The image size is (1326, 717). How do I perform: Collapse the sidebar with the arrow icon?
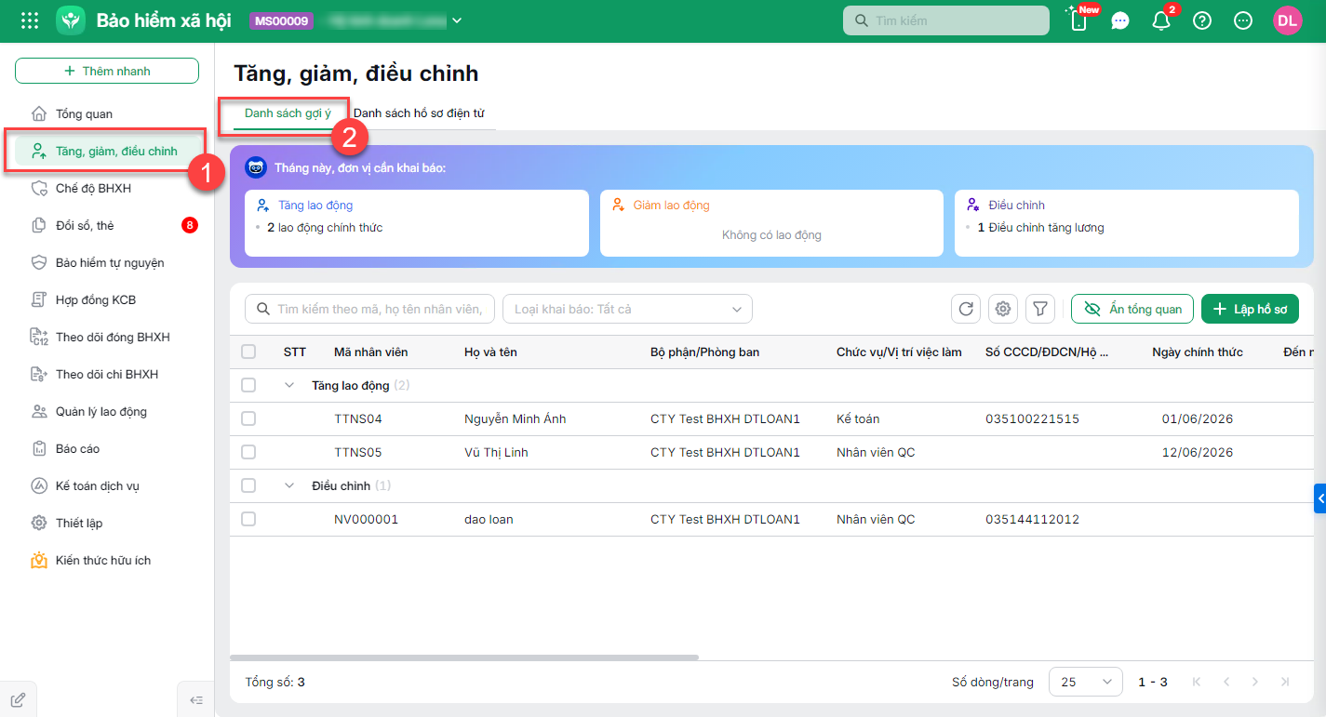[195, 699]
